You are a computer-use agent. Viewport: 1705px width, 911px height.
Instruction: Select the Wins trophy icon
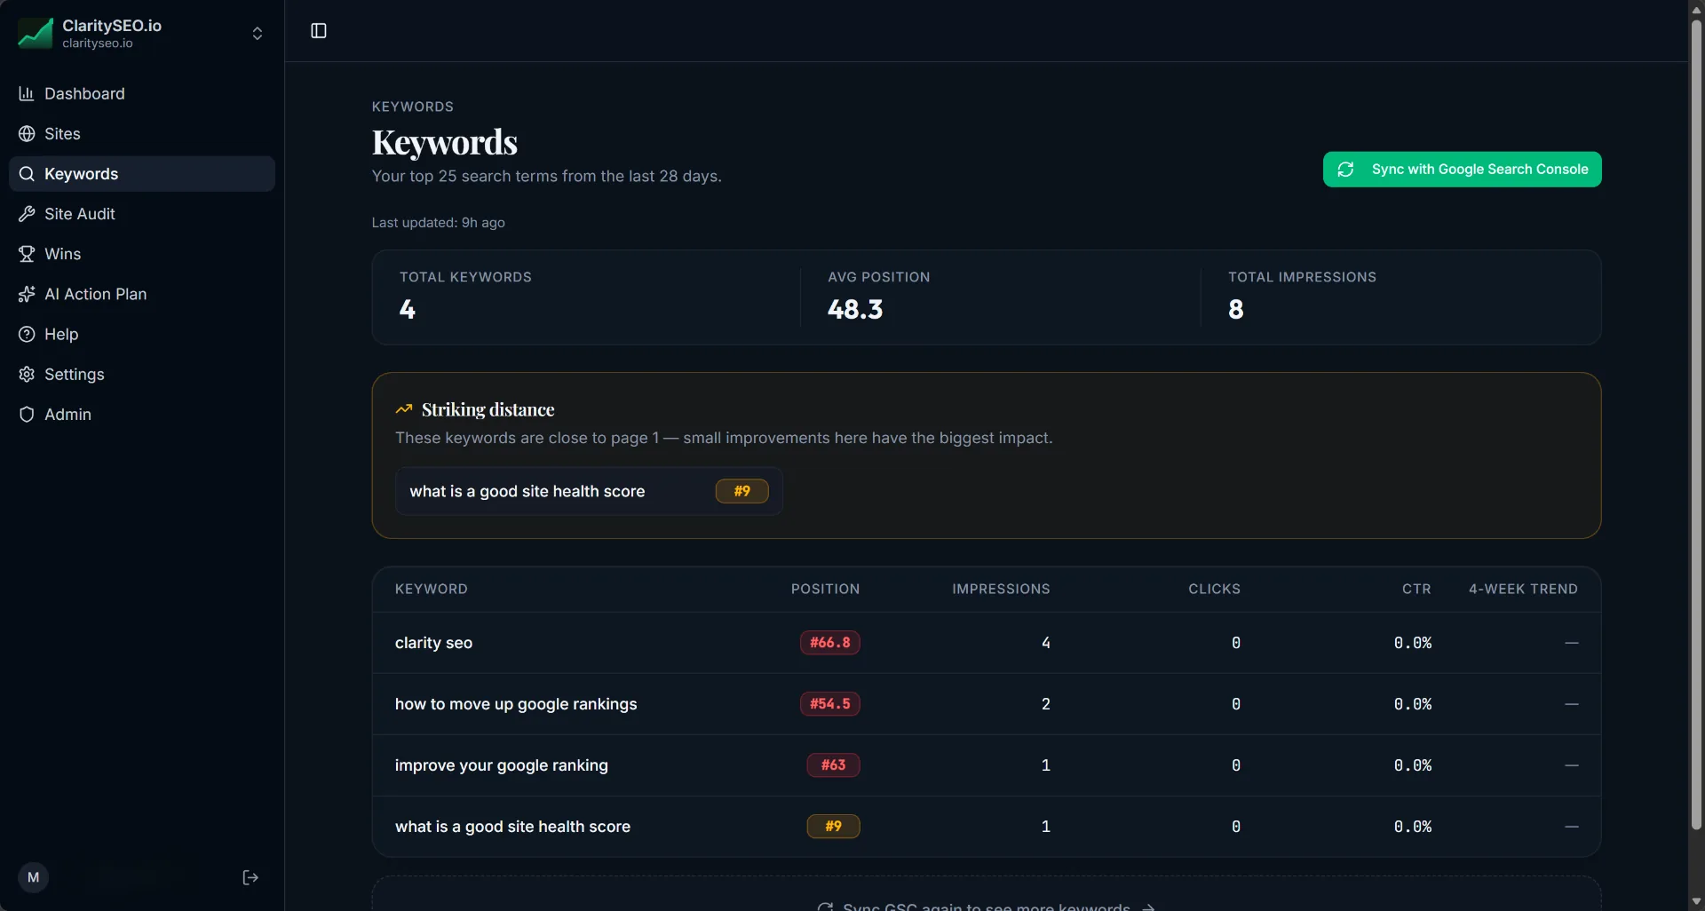(27, 254)
